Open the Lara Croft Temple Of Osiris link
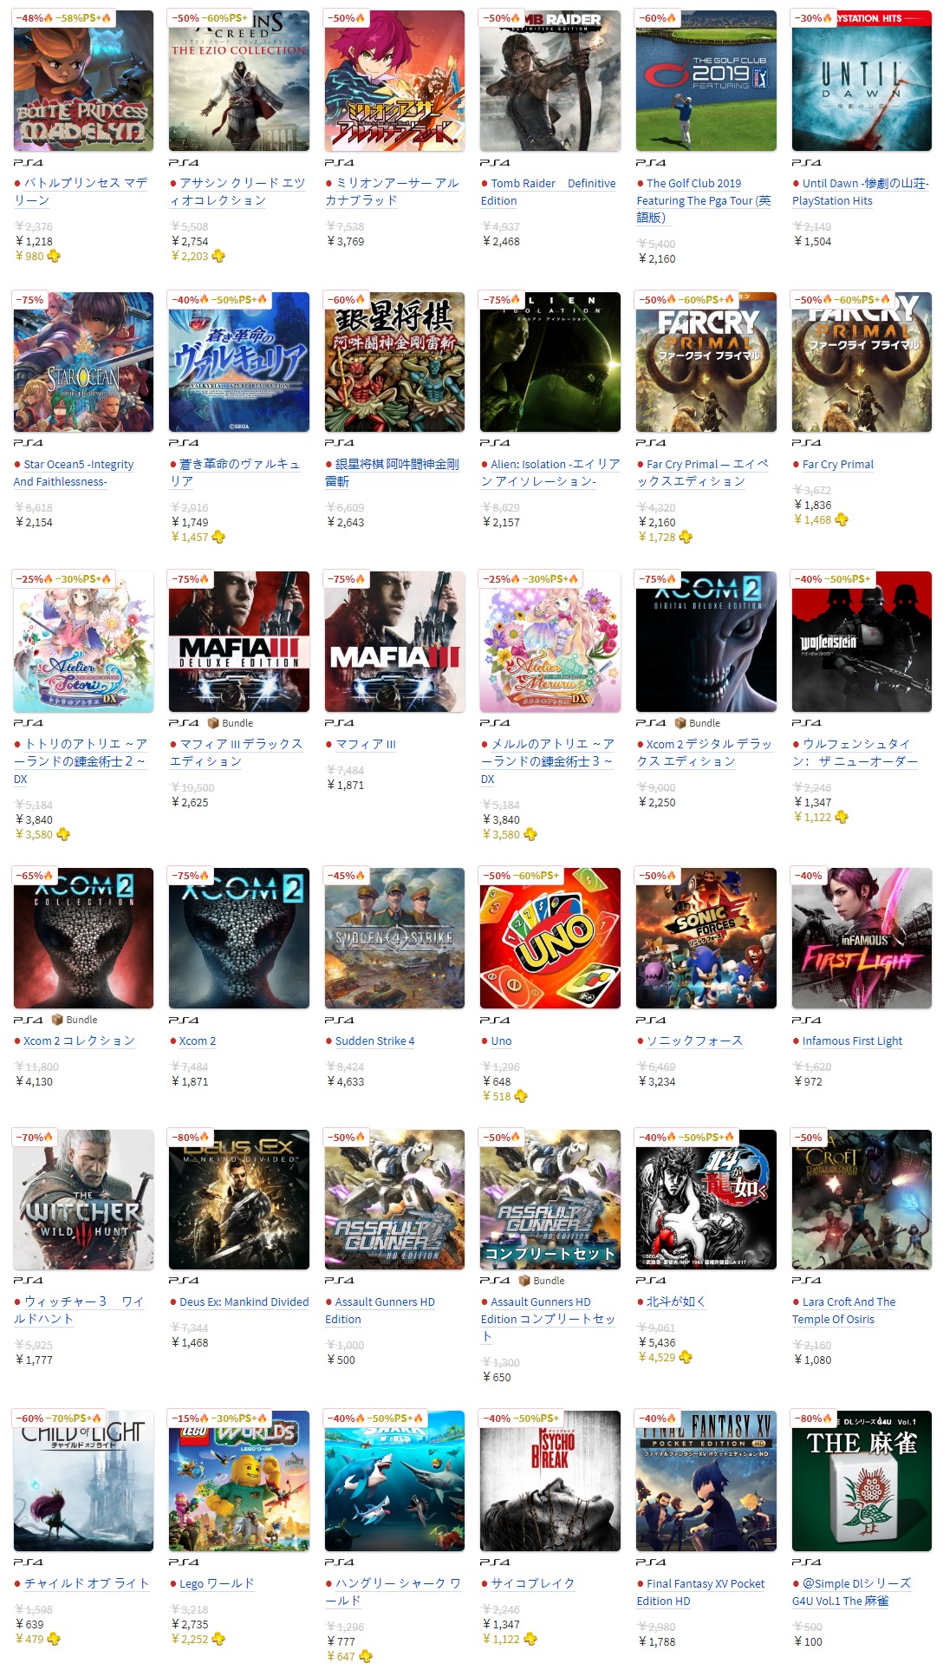Viewport: 943px width, 1670px height. 844,1310
